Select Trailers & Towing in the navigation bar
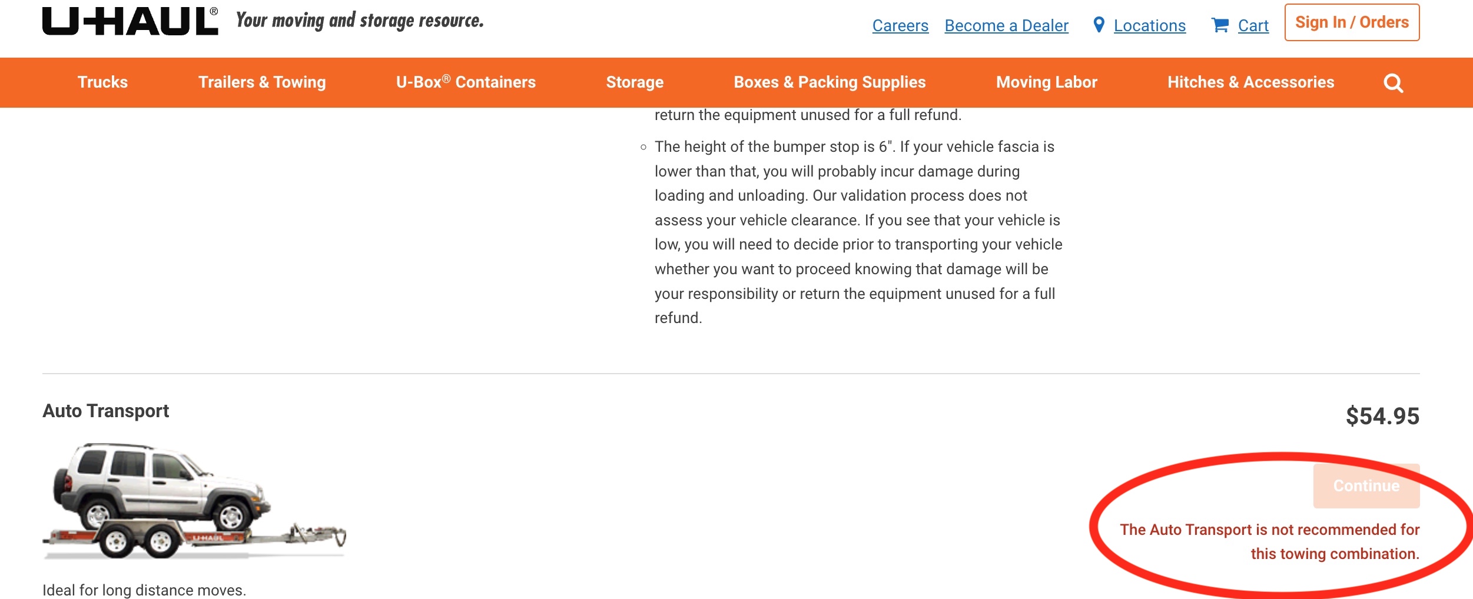The image size is (1473, 599). 262,82
